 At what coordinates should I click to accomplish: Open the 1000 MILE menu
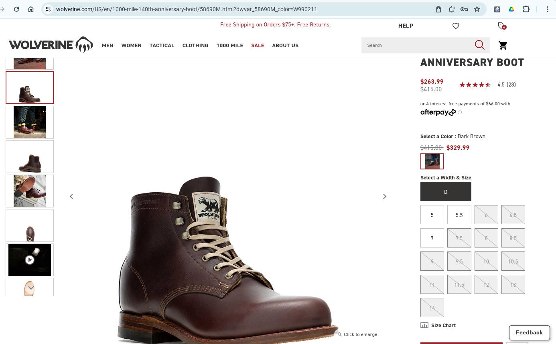(230, 46)
